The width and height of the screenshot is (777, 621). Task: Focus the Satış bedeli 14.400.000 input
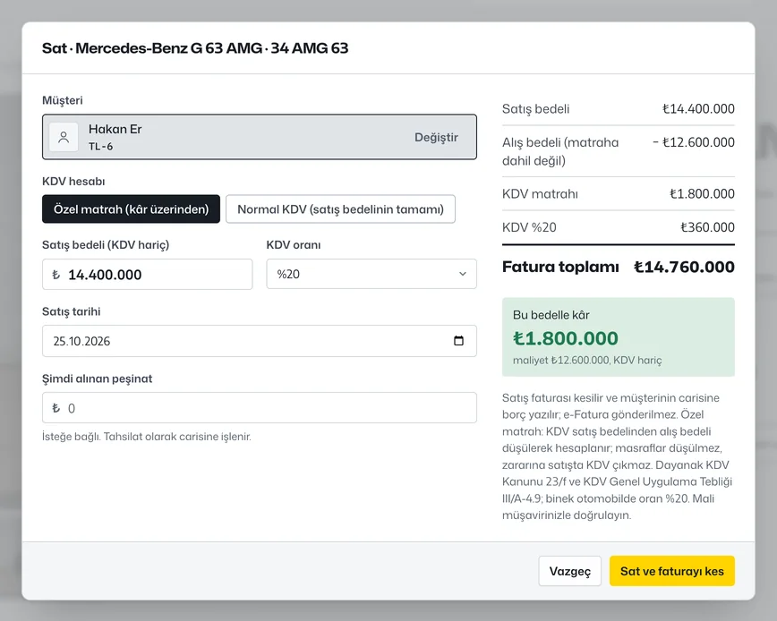(x=147, y=275)
